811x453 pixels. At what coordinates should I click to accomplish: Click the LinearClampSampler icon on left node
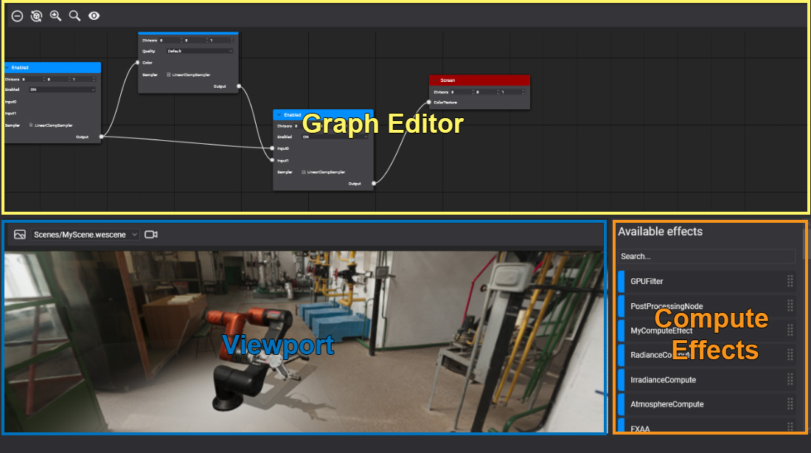[32, 125]
